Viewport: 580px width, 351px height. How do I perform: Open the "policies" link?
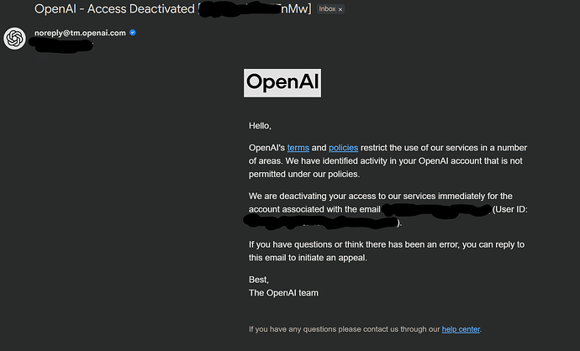(x=343, y=148)
